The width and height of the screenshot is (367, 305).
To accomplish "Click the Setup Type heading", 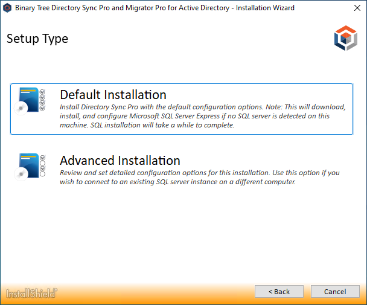I will tap(37, 39).
